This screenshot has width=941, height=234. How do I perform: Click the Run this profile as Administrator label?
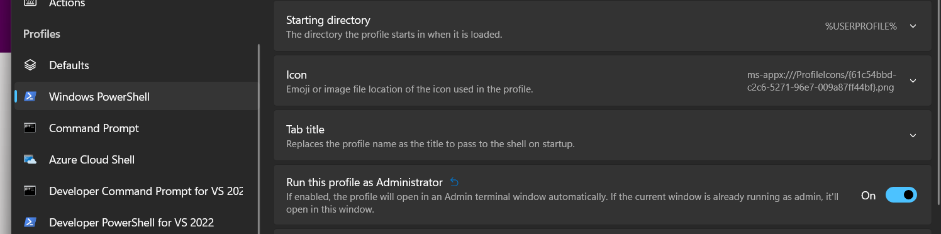tap(365, 182)
